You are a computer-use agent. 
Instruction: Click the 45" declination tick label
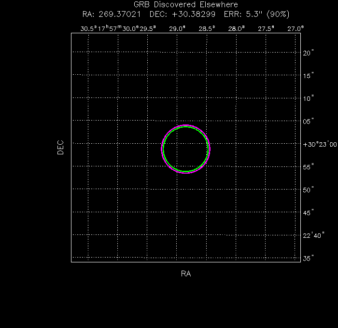click(x=309, y=212)
